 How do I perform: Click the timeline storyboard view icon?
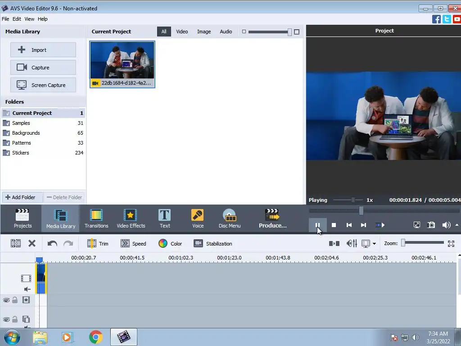pos(366,243)
